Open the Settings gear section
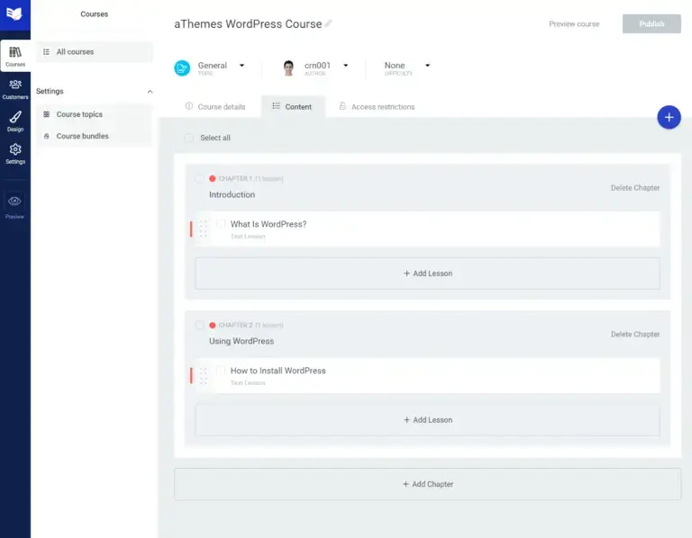 click(15, 154)
